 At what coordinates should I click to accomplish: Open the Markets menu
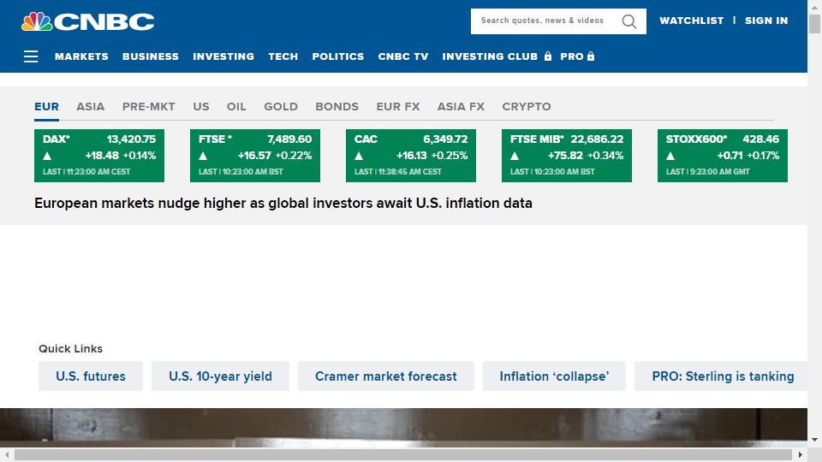click(x=81, y=56)
